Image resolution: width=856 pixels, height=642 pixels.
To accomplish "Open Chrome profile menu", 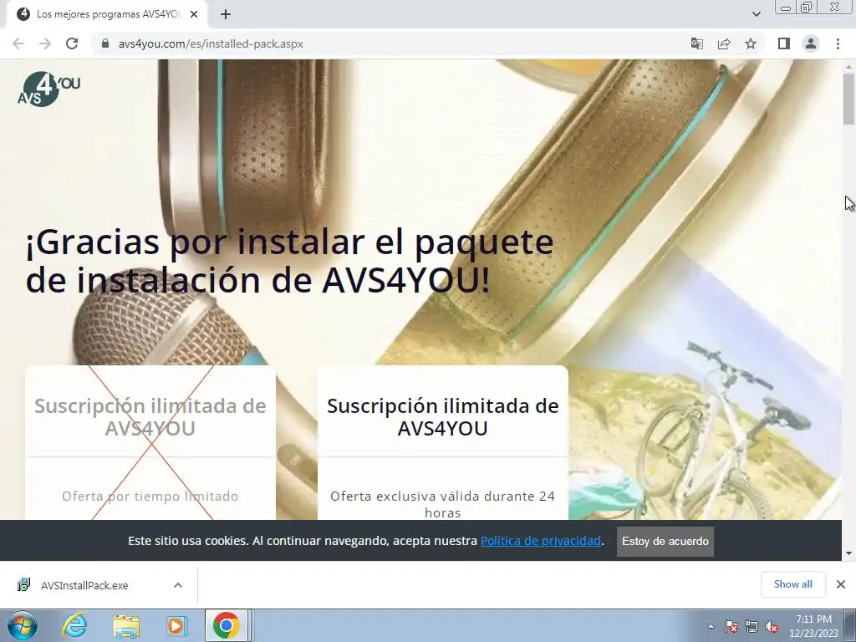I will 811,43.
